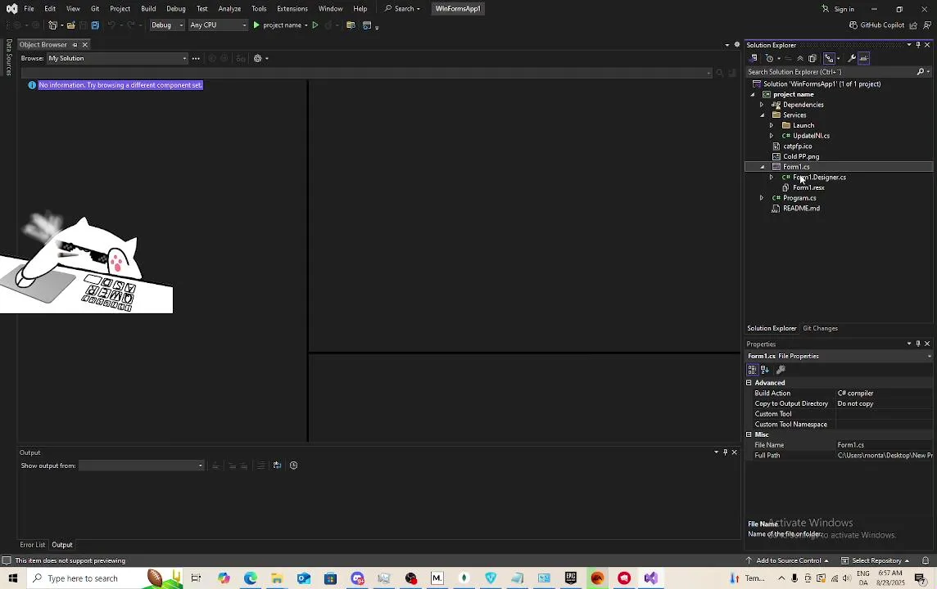The image size is (937, 589).
Task: Switch to the Git Changes tab
Action: coord(820,328)
